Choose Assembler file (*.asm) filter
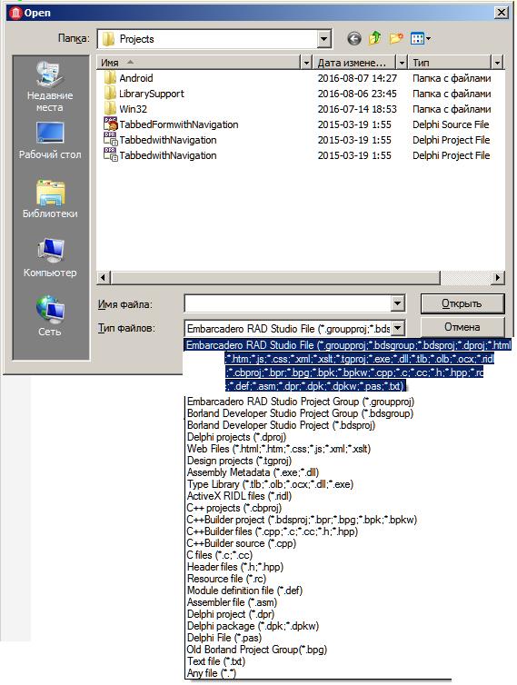517x685 pixels. pyautogui.click(x=232, y=602)
